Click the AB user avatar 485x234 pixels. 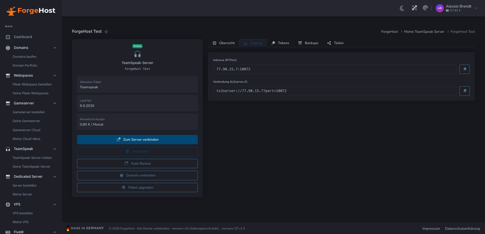pos(440,8)
